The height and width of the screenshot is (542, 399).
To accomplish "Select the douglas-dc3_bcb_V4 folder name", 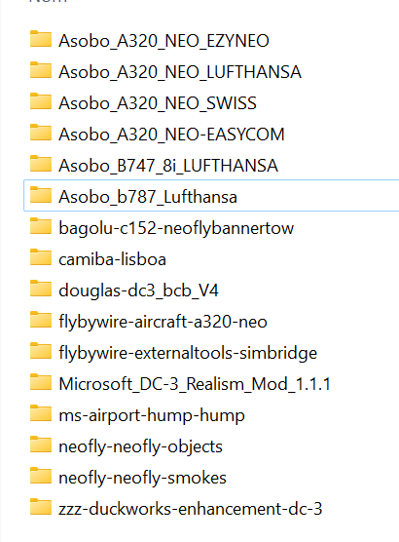I will (138, 290).
